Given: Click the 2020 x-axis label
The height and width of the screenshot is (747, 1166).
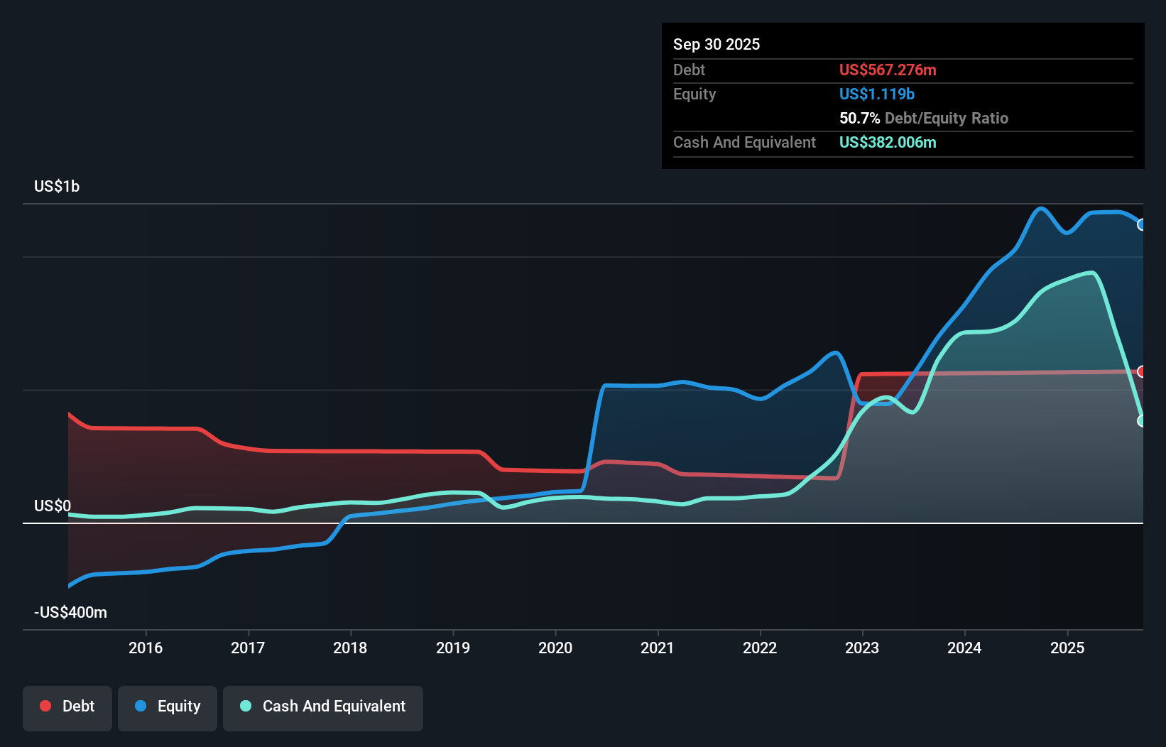Looking at the screenshot, I should point(555,648).
